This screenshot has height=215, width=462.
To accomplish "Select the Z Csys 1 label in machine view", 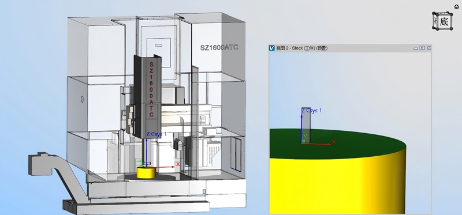I will [x=157, y=134].
